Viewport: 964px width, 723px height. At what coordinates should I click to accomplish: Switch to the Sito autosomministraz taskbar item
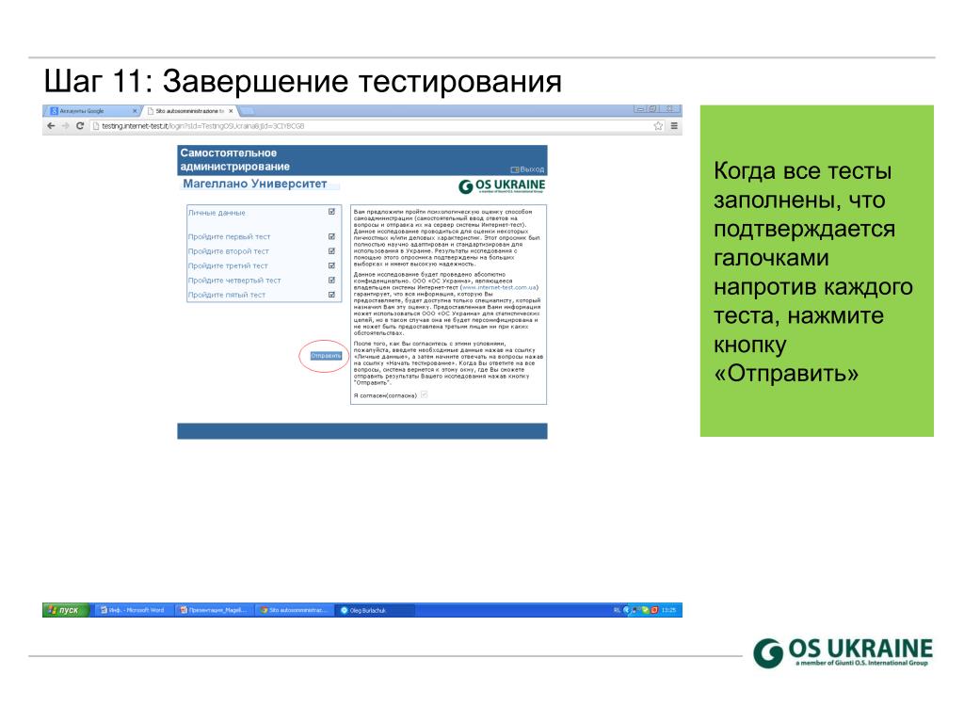pos(294,610)
